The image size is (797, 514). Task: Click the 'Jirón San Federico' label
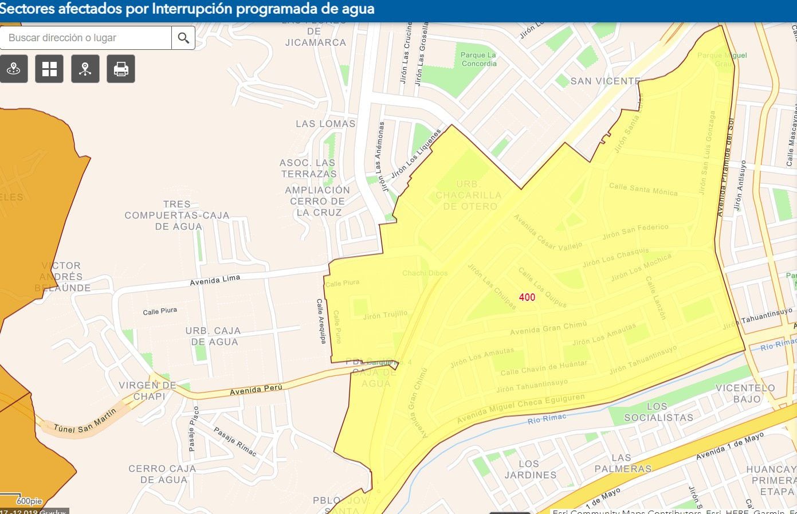635,232
